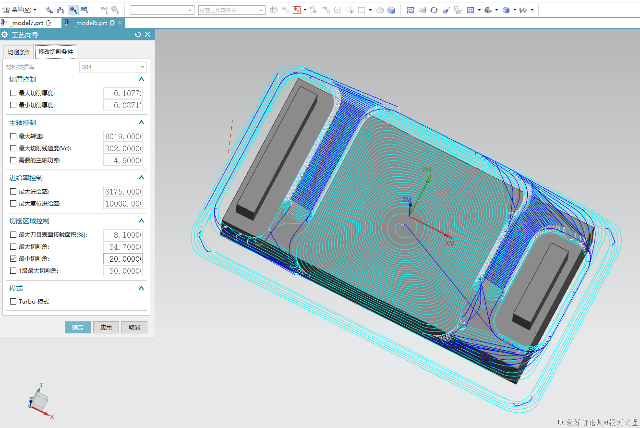Click the blue shaded cube icon
The width and height of the screenshot is (640, 428).
pyautogui.click(x=391, y=10)
